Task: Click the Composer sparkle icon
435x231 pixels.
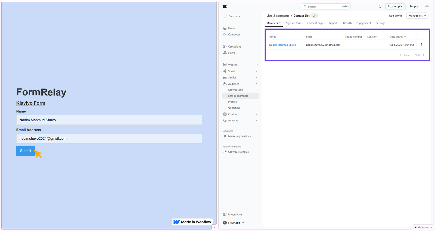Action: pyautogui.click(x=225, y=35)
